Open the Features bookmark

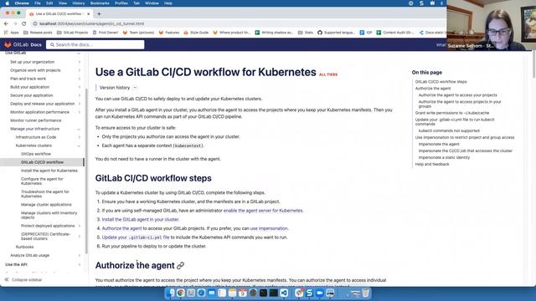tap(169, 33)
